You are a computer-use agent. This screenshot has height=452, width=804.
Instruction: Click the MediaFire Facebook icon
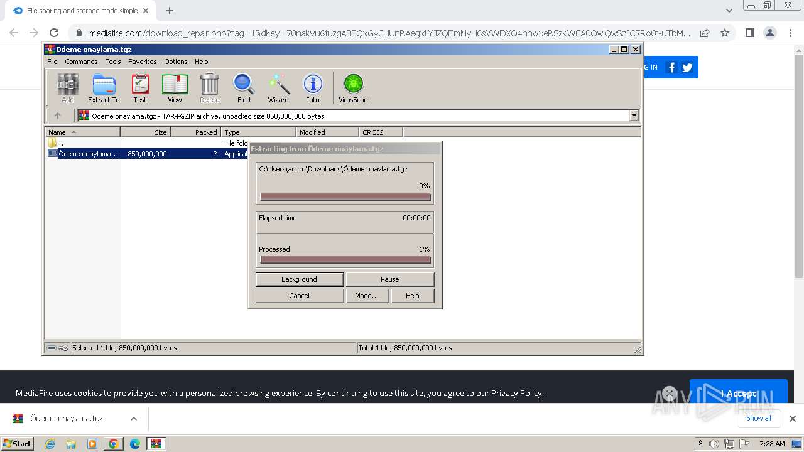671,67
